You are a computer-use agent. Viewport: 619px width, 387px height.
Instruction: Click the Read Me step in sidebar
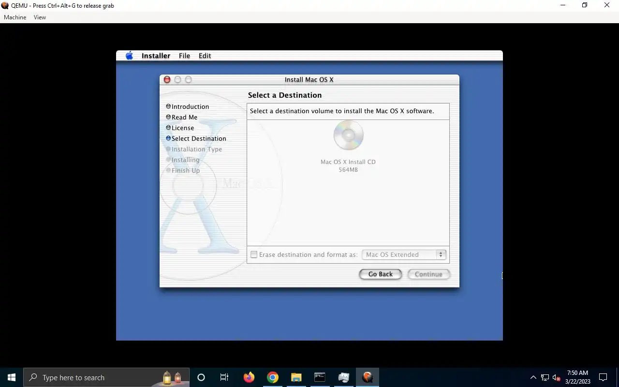tap(182, 117)
